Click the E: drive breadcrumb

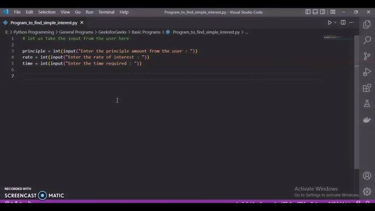coord(6,32)
